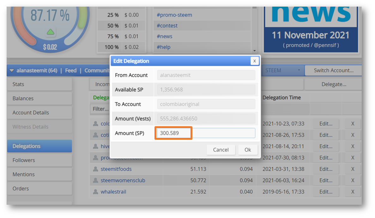Remove the steemwomensclub delegation

(x=353, y=180)
